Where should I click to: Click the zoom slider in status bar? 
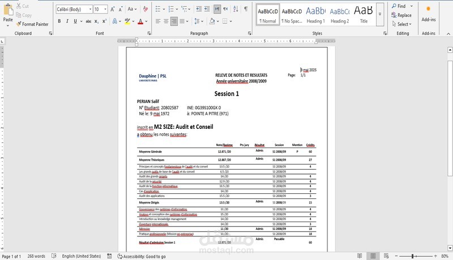pyautogui.click(x=413, y=257)
